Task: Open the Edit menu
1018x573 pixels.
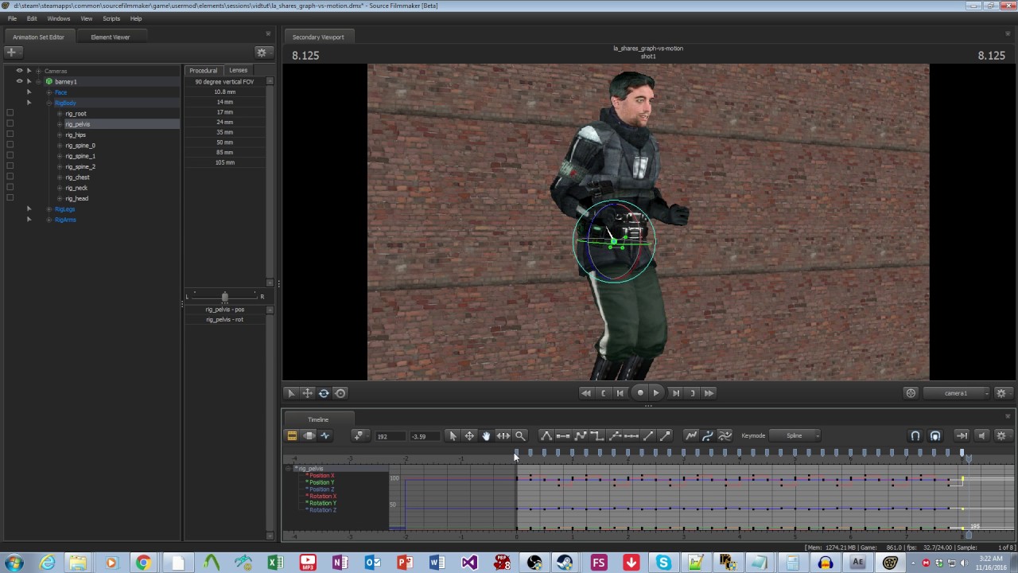Action: click(32, 18)
